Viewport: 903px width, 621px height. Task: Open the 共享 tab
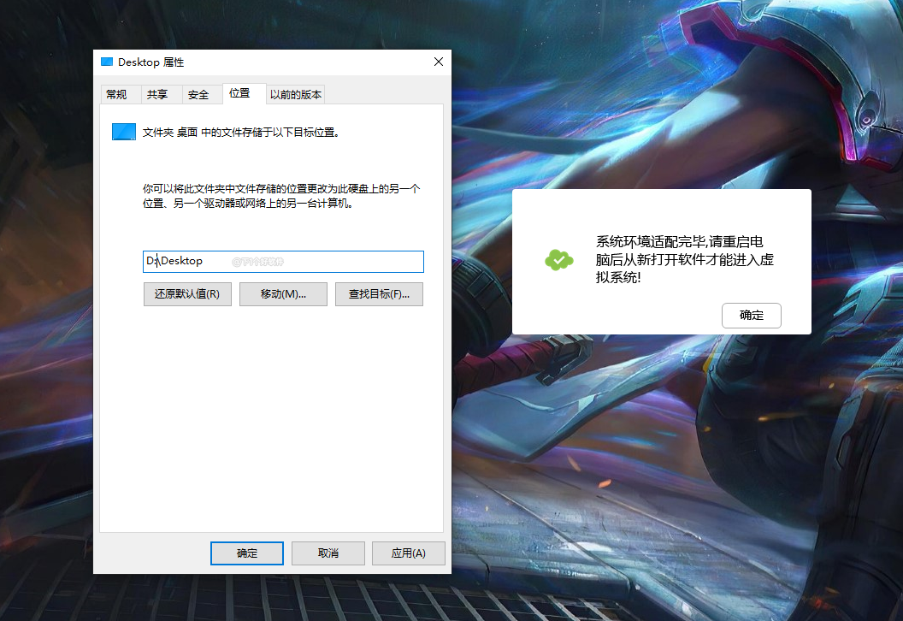162,94
